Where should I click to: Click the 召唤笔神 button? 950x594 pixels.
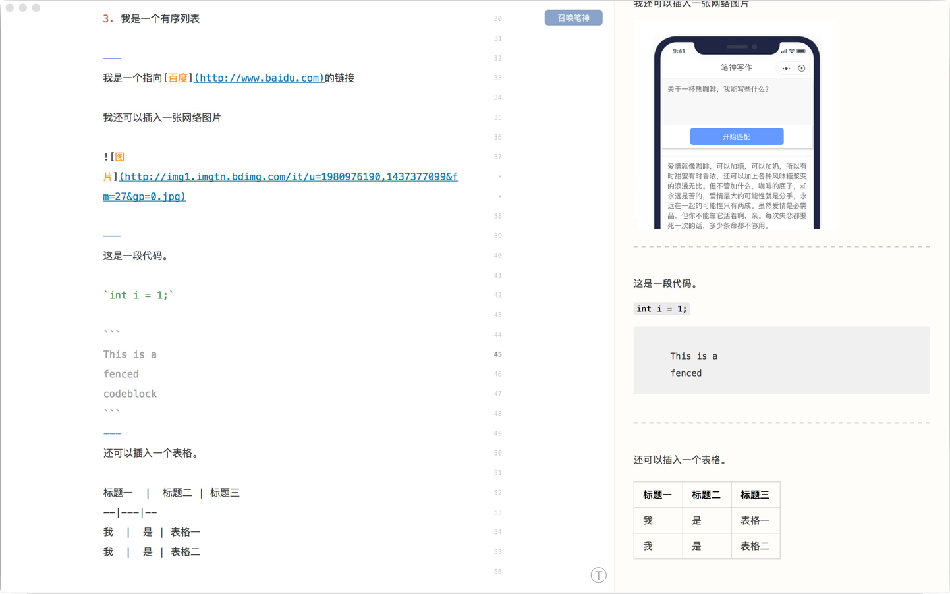[573, 18]
